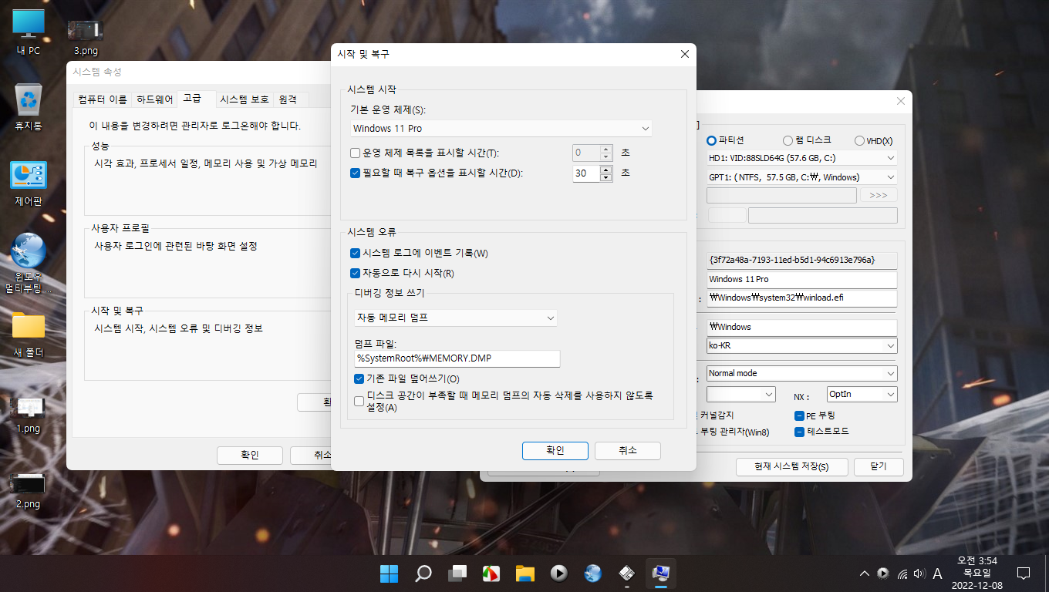Image resolution: width=1049 pixels, height=592 pixels.
Task: Open File Explorer from the taskbar
Action: click(525, 573)
